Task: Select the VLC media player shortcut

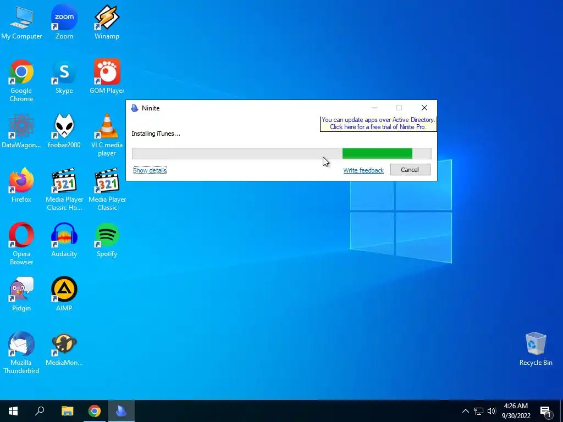Action: point(107,135)
